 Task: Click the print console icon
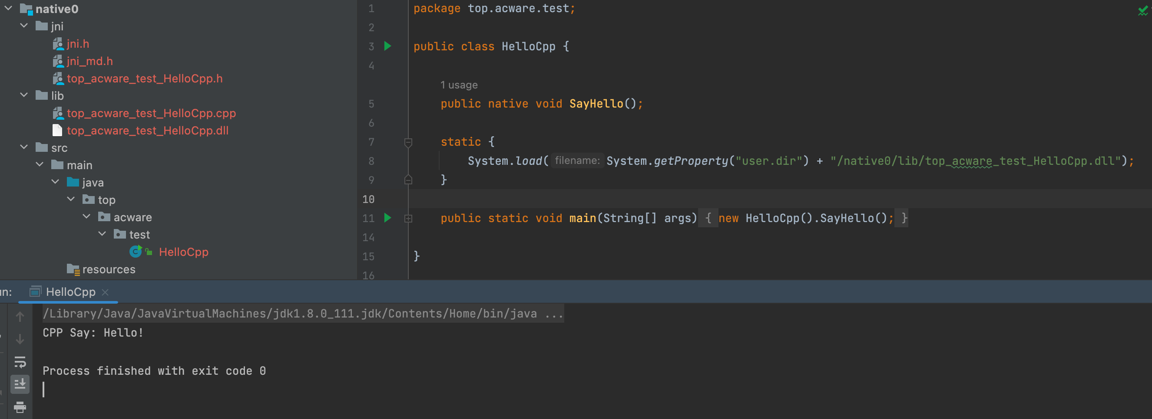coord(20,407)
